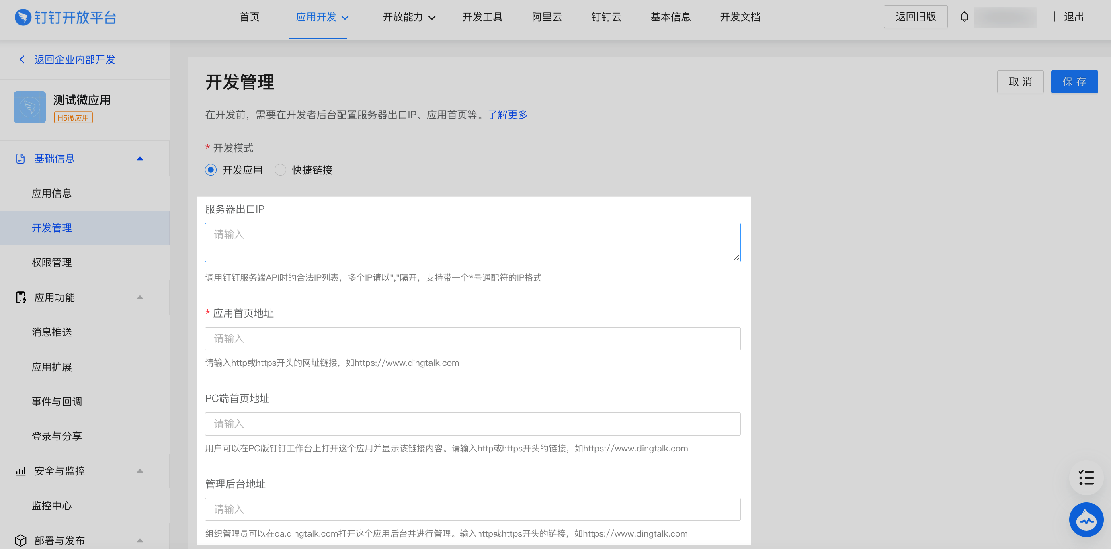Open 登录与分享 in the sidebar

click(x=57, y=436)
